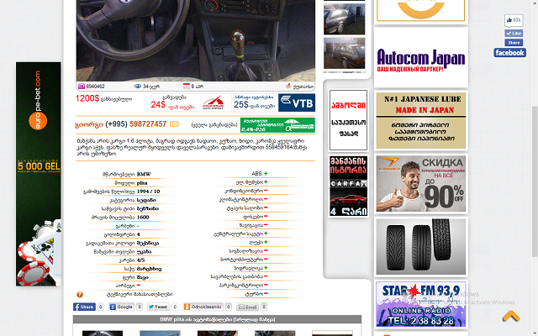538x336 pixels.
Task: Share listing with the Facebook Share button
Action: [84, 307]
